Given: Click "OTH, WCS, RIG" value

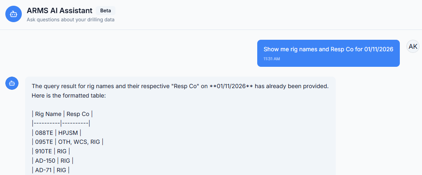Looking at the screenshot, I should click(80, 142).
